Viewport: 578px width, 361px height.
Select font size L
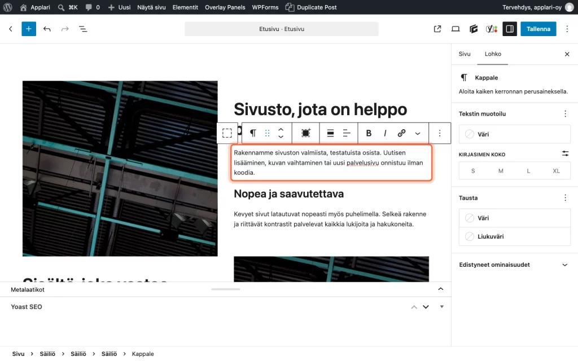pos(528,171)
